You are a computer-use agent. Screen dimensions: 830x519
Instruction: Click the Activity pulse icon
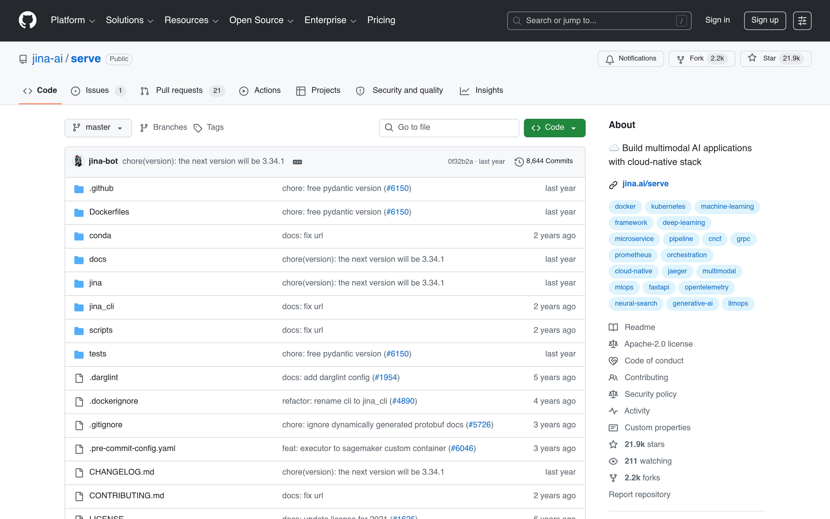point(613,411)
